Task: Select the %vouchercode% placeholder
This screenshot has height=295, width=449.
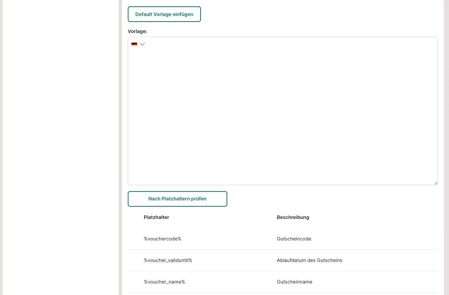Action: pos(162,239)
